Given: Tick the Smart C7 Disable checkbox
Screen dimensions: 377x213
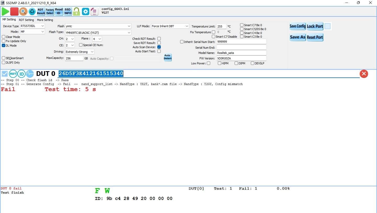Looking at the screenshot, I should 214,37.
